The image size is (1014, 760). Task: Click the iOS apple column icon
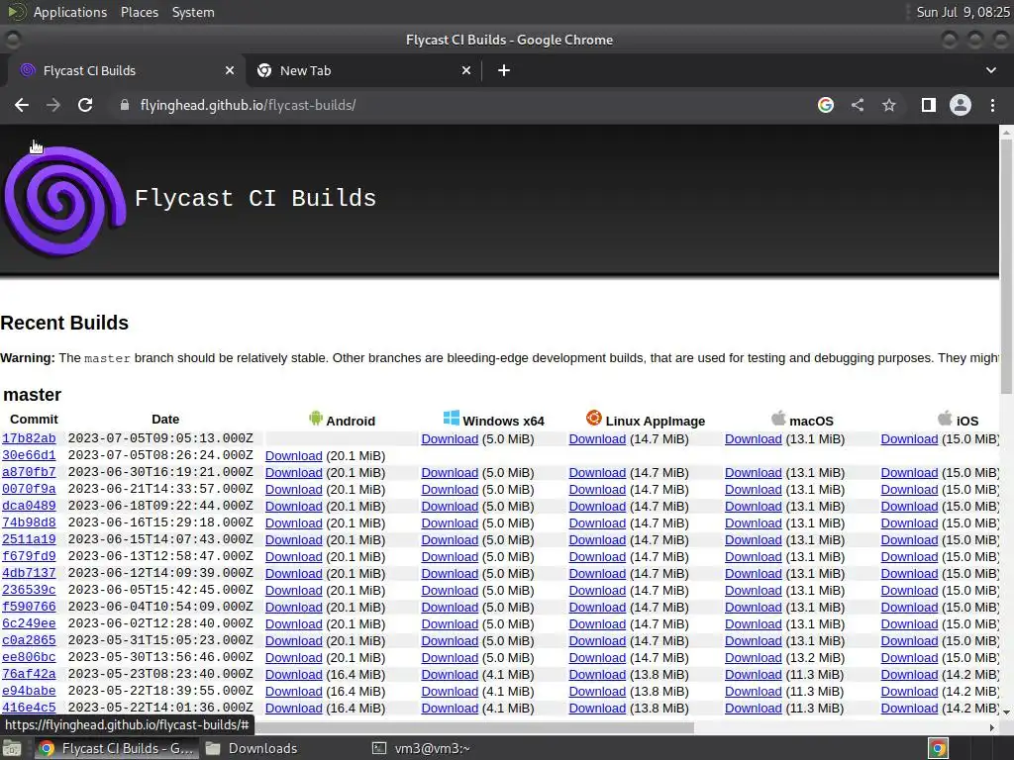(945, 418)
